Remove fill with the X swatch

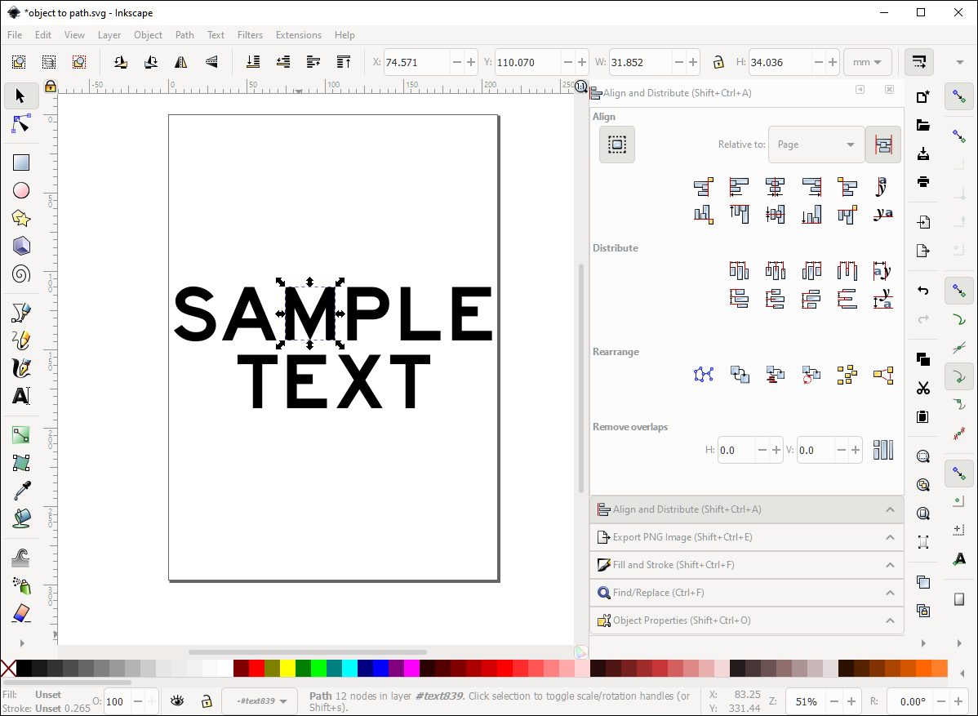tap(8, 668)
